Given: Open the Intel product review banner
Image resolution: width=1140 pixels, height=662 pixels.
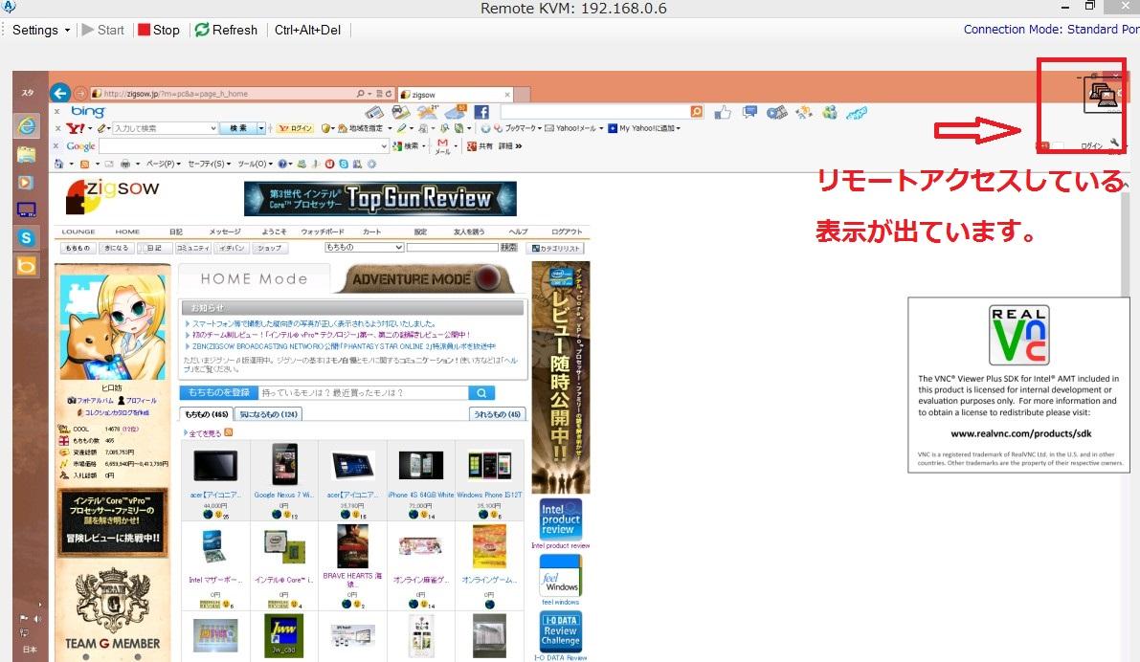Looking at the screenshot, I should point(561,519).
